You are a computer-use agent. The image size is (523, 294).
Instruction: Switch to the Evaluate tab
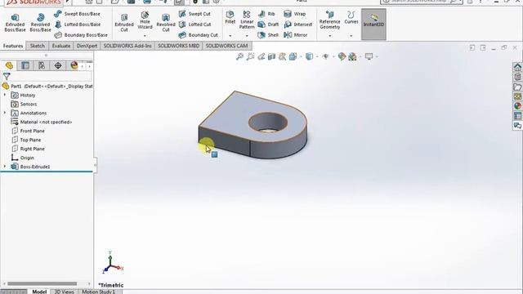click(x=61, y=46)
